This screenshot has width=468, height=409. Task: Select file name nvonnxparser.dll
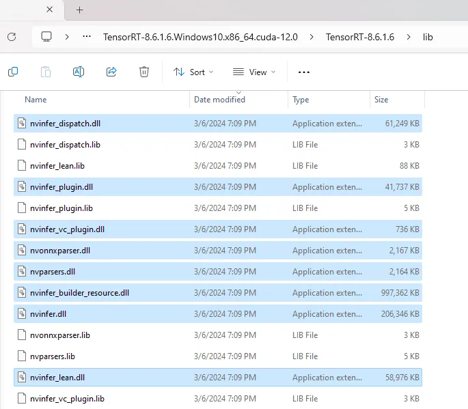tap(60, 251)
